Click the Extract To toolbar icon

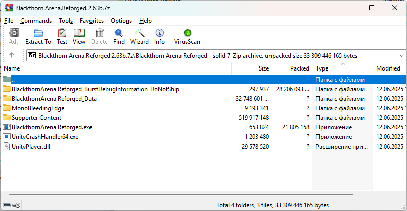coord(38,37)
